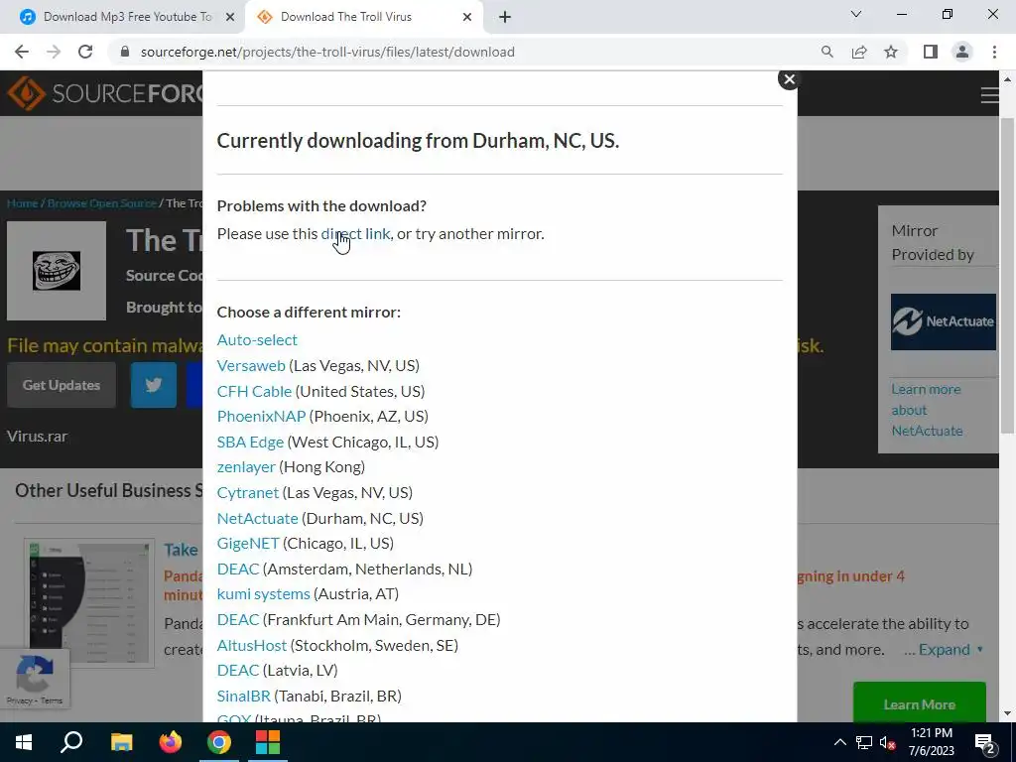Screen dimensions: 1016x762
Task: Open the colorful tiles taskbar app
Action: 268,742
